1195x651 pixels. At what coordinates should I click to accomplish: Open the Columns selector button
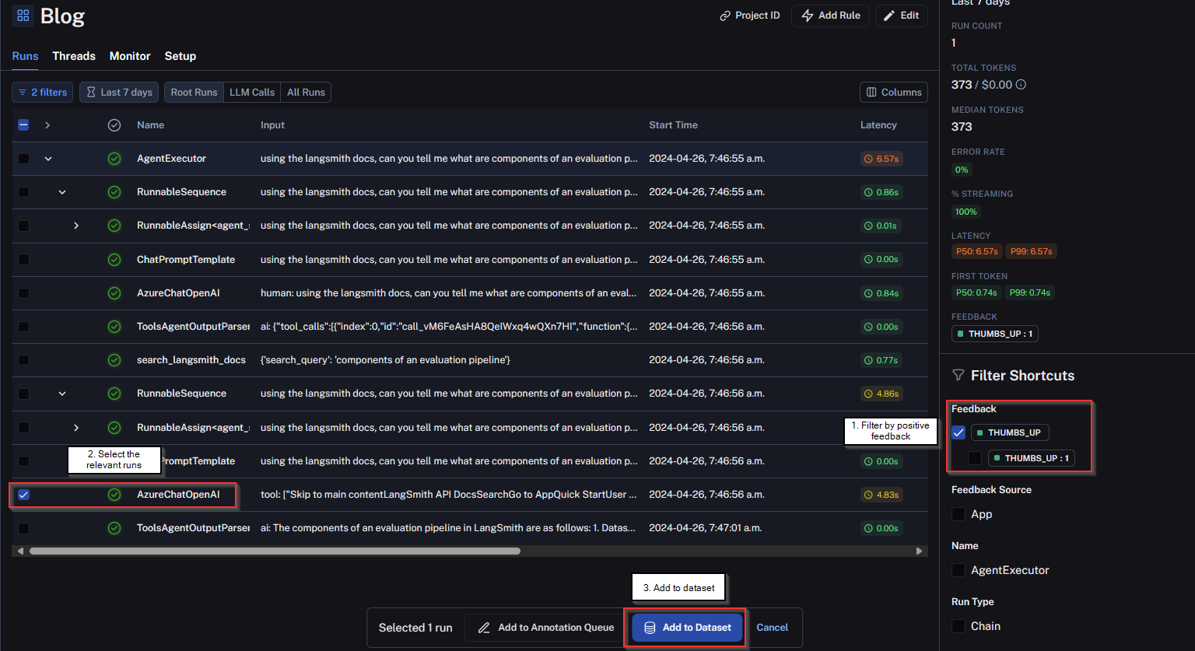pyautogui.click(x=894, y=93)
